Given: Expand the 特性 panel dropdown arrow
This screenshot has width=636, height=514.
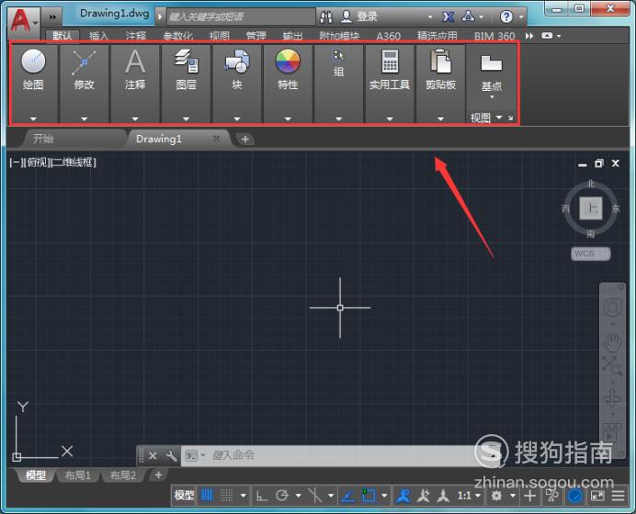Looking at the screenshot, I should [x=288, y=119].
